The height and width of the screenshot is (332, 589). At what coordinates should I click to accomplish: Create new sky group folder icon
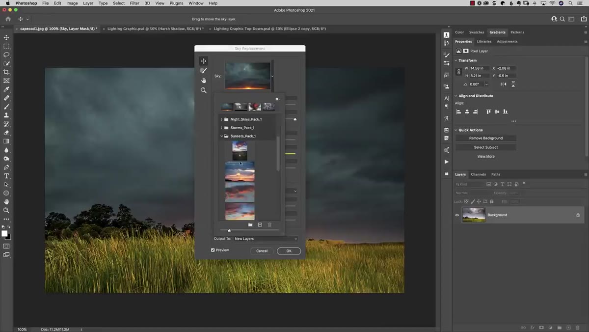250,224
